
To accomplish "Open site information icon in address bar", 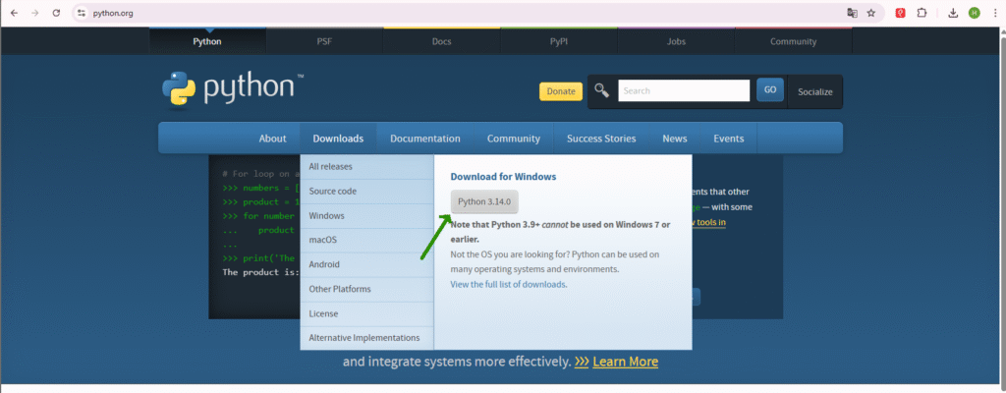I will [x=81, y=13].
